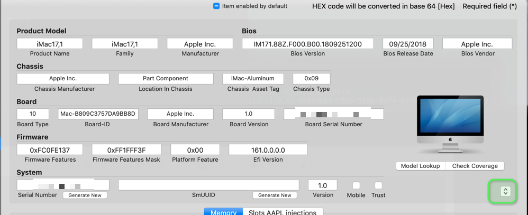Generate a new SmUUID
The image size is (528, 215).
click(x=274, y=195)
